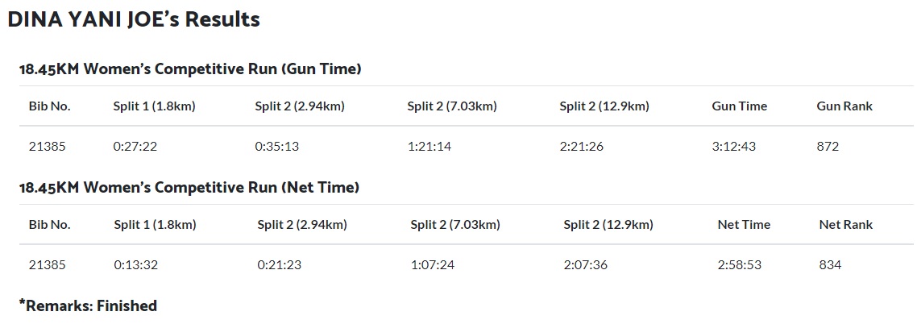Select the 2:21:26 split time
The width and height of the screenshot is (917, 324).
tap(582, 147)
